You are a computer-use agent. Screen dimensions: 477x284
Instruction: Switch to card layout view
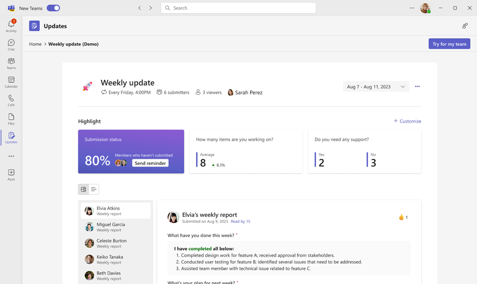pyautogui.click(x=84, y=189)
